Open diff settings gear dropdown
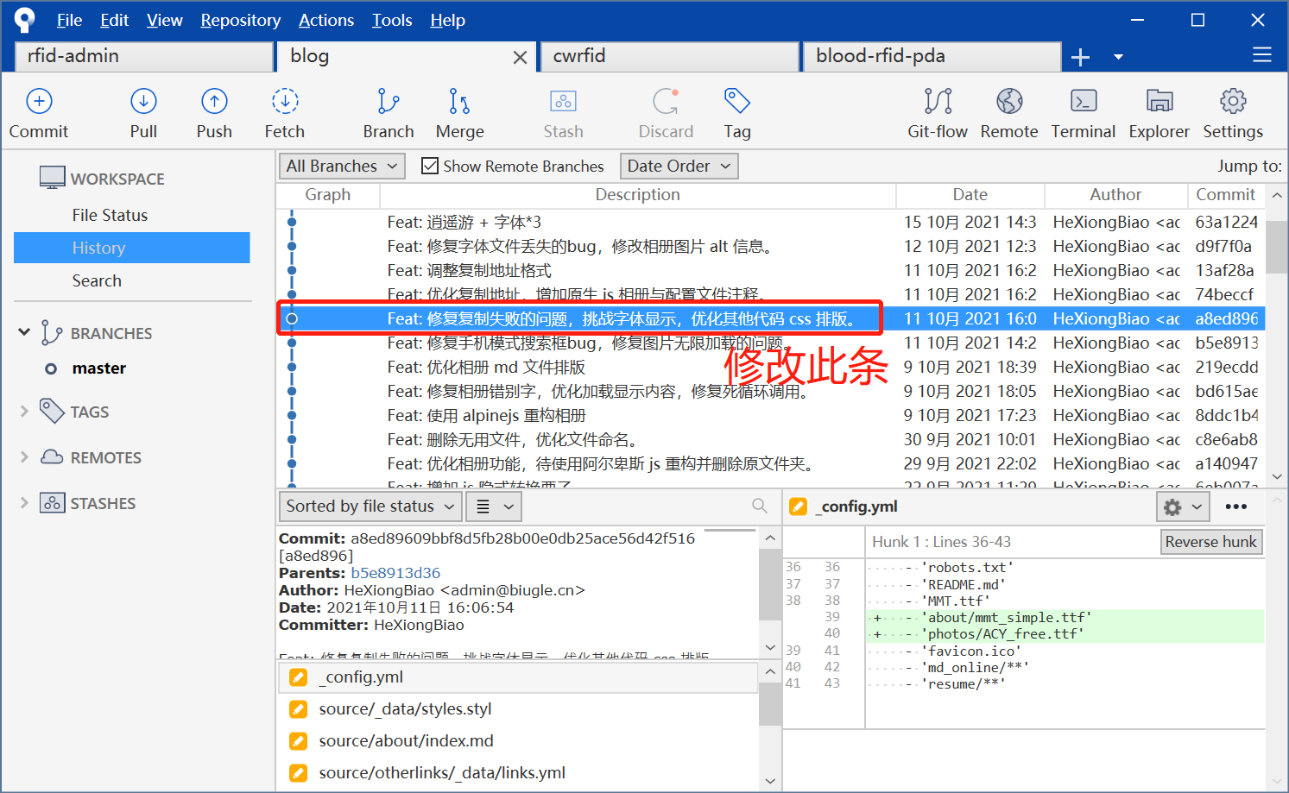The image size is (1289, 793). tap(1183, 507)
